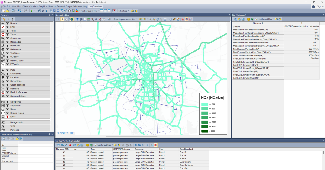
Task: Select the arrow pointer edit mode in Network editor
Action: pos(62,19)
